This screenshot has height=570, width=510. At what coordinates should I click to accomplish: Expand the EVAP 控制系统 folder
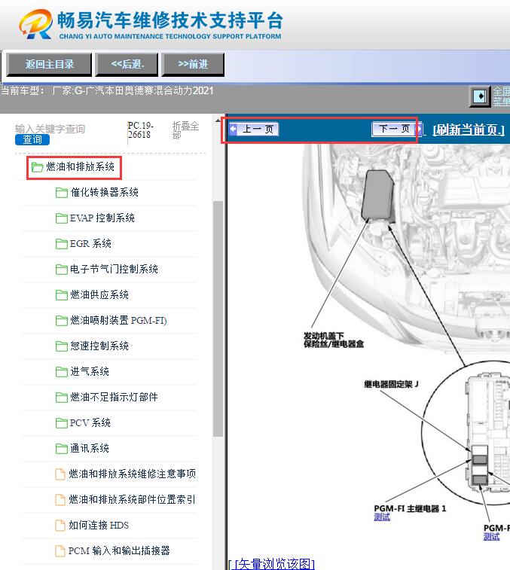click(x=102, y=218)
